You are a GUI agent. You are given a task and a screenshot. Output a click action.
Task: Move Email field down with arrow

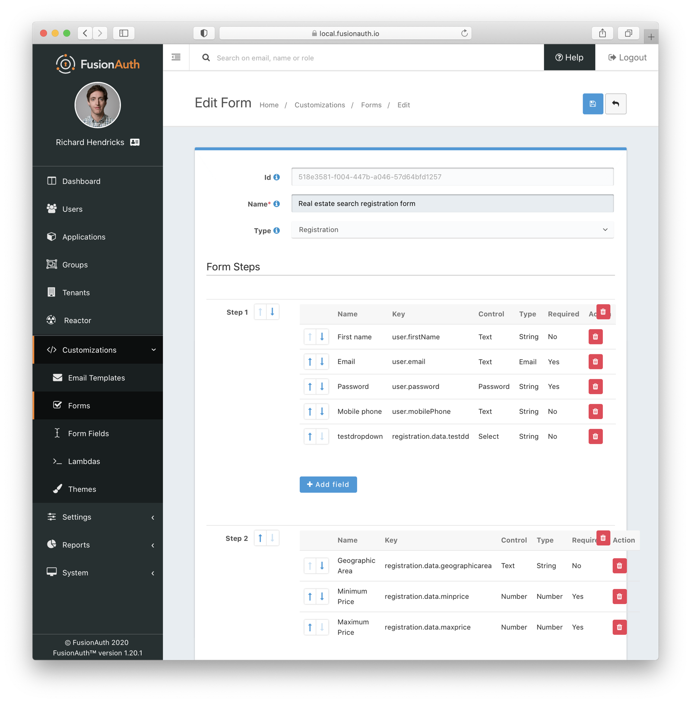[x=322, y=362]
